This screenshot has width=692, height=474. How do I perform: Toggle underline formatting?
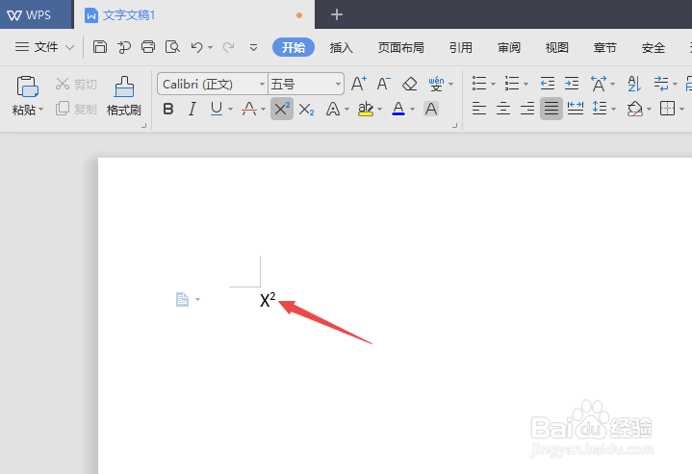[217, 109]
